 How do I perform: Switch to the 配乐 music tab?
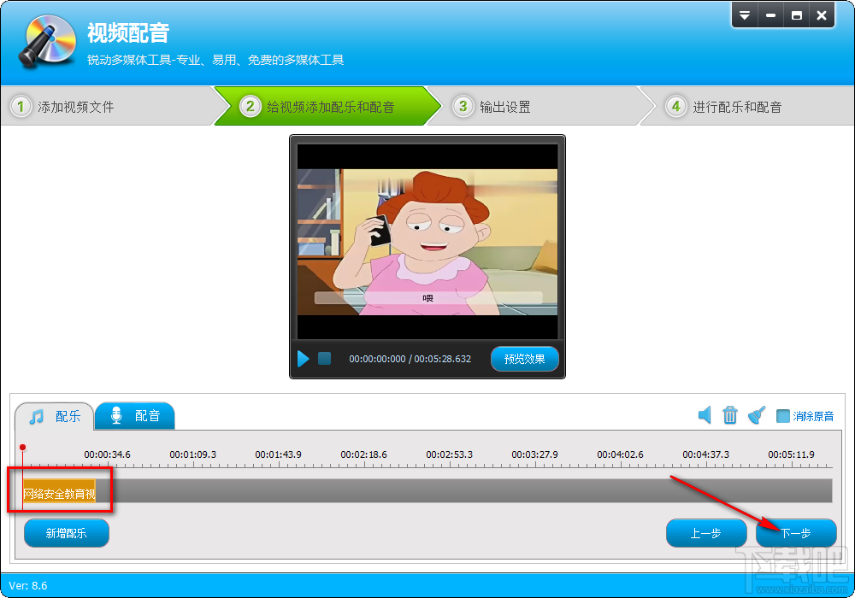click(54, 417)
